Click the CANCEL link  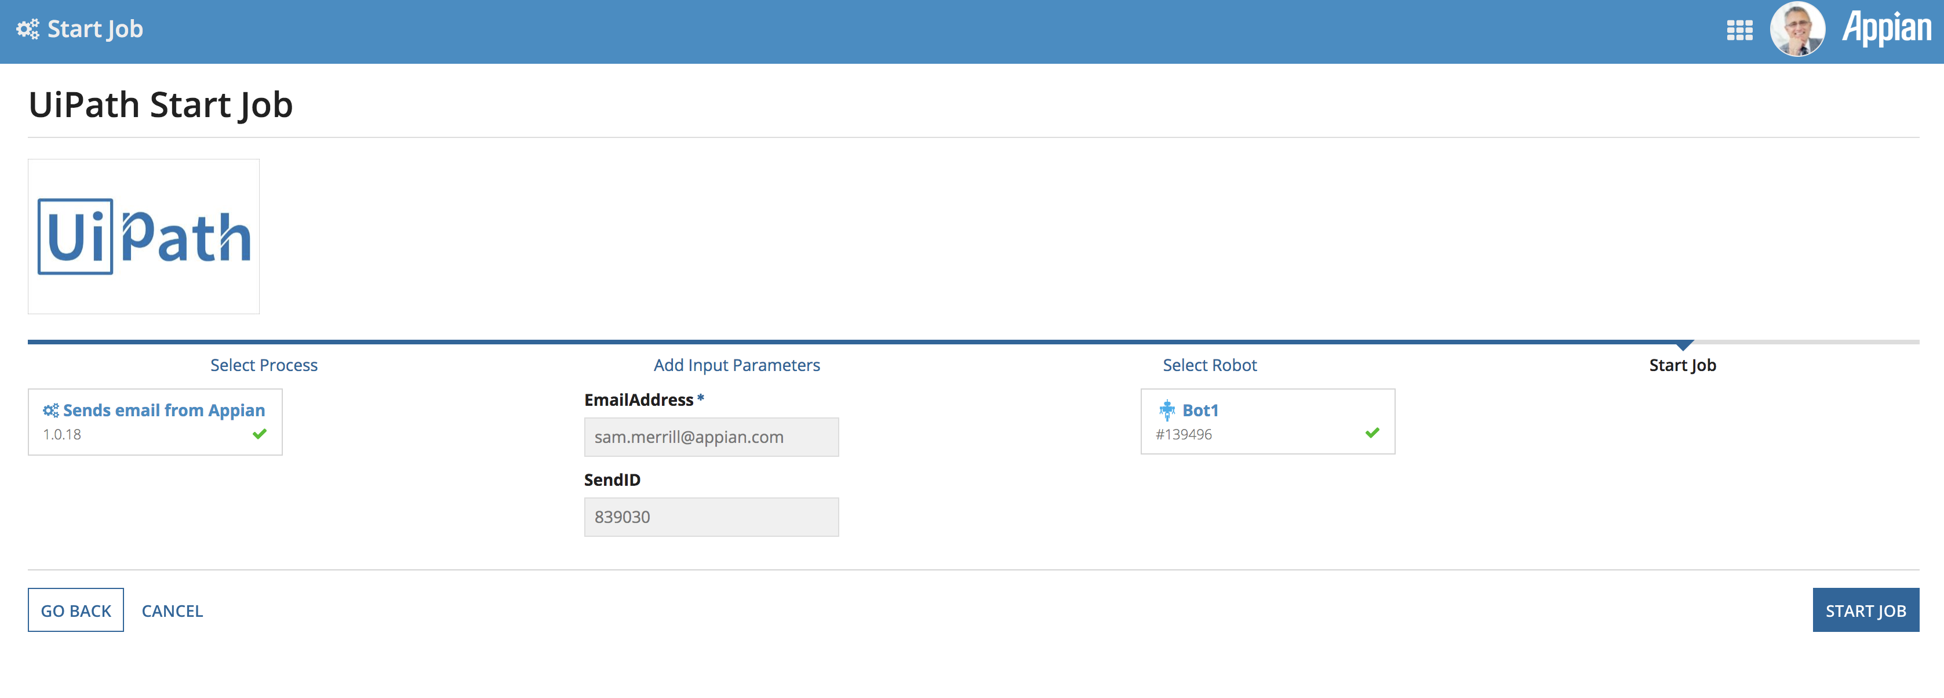172,610
